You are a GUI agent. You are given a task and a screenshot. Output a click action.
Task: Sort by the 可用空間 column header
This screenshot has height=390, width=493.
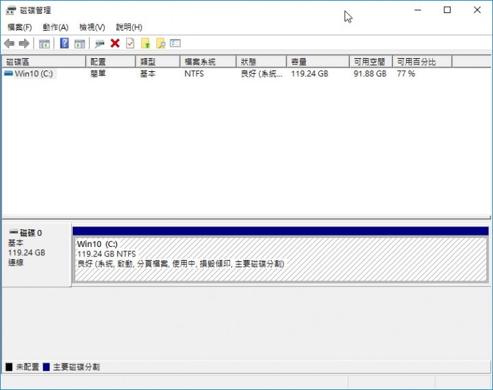371,62
